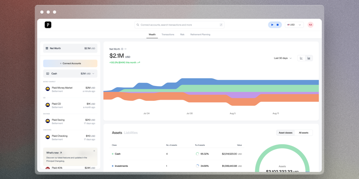Click the Cash row green dot
This screenshot has width=359, height=179.
tap(113, 154)
